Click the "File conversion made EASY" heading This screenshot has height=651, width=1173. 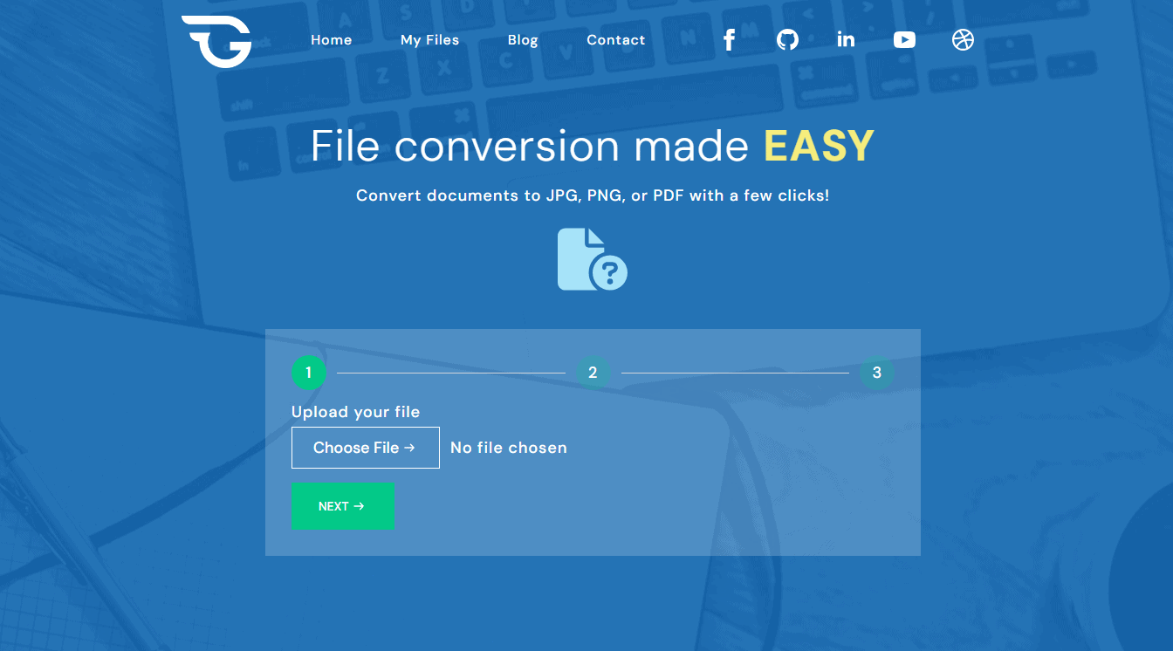point(593,146)
